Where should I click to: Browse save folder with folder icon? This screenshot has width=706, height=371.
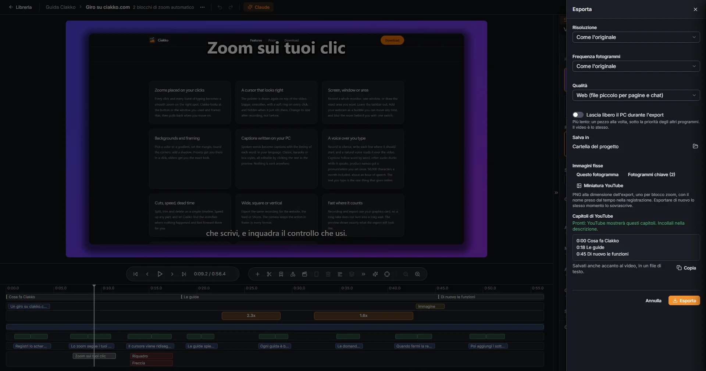coord(695,146)
